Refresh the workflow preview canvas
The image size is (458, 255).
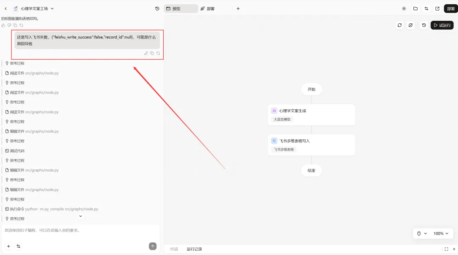click(399, 25)
